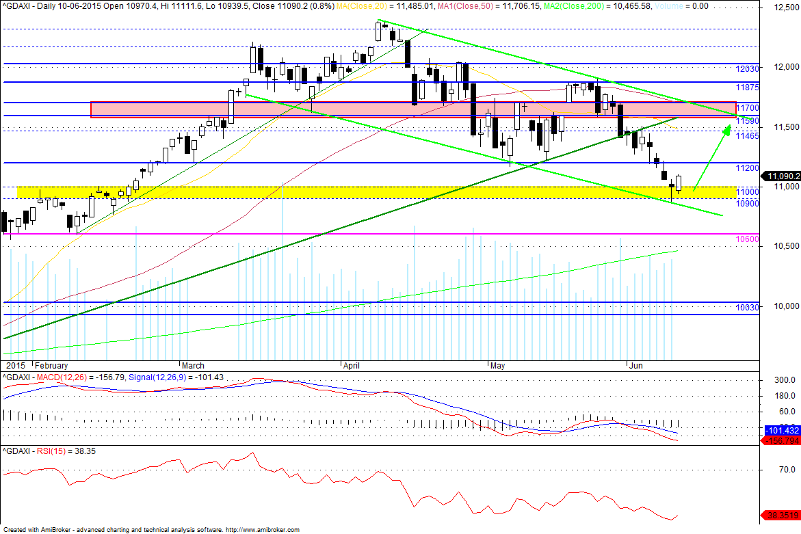Click the 300.0 MACD axis label

(x=785, y=380)
